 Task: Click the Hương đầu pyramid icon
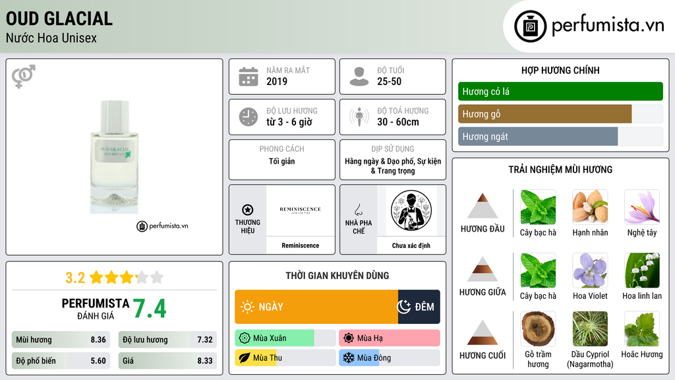(x=483, y=206)
